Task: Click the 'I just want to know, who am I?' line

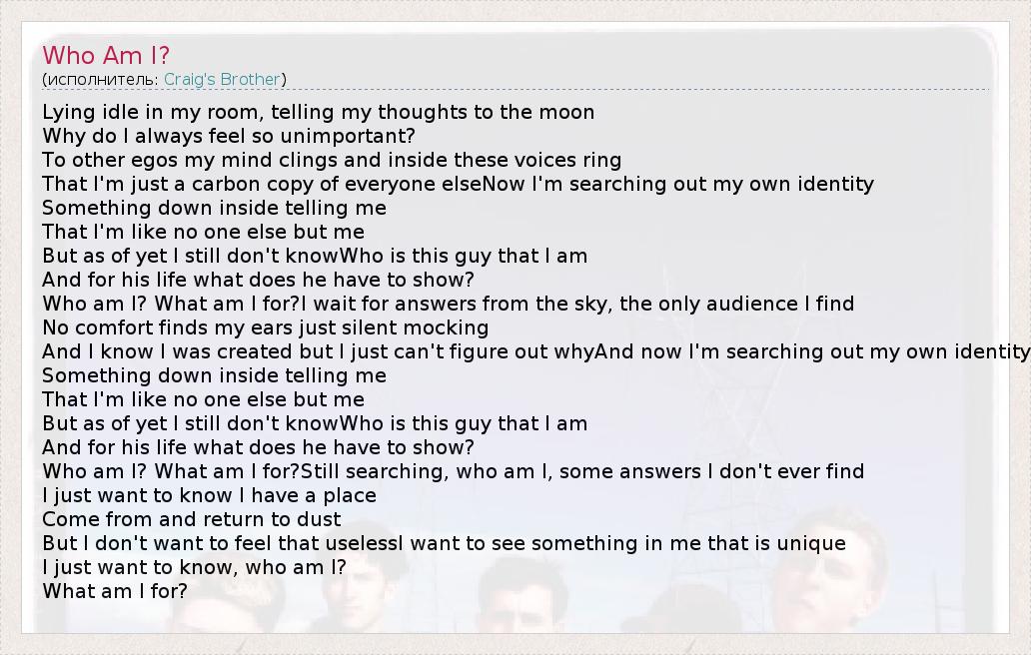Action: (194, 567)
